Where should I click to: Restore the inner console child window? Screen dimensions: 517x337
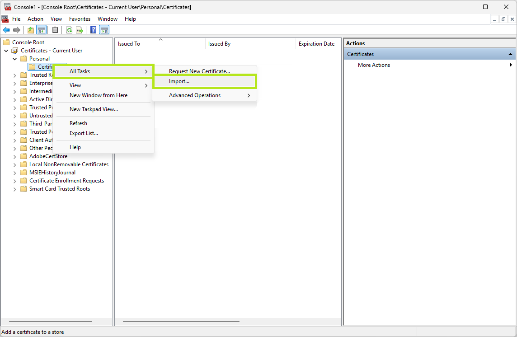point(503,19)
